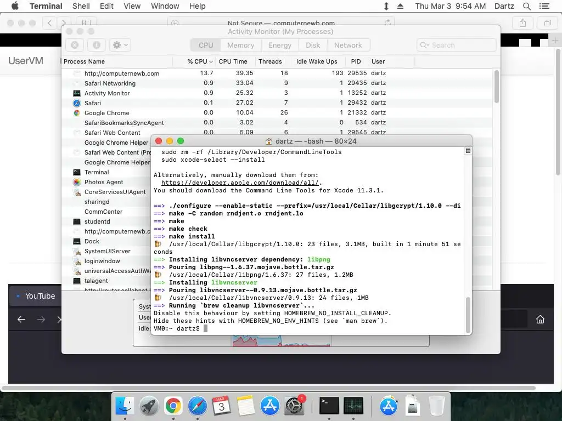The width and height of the screenshot is (562, 421).
Task: Open the Shell menu
Action: pos(81,6)
